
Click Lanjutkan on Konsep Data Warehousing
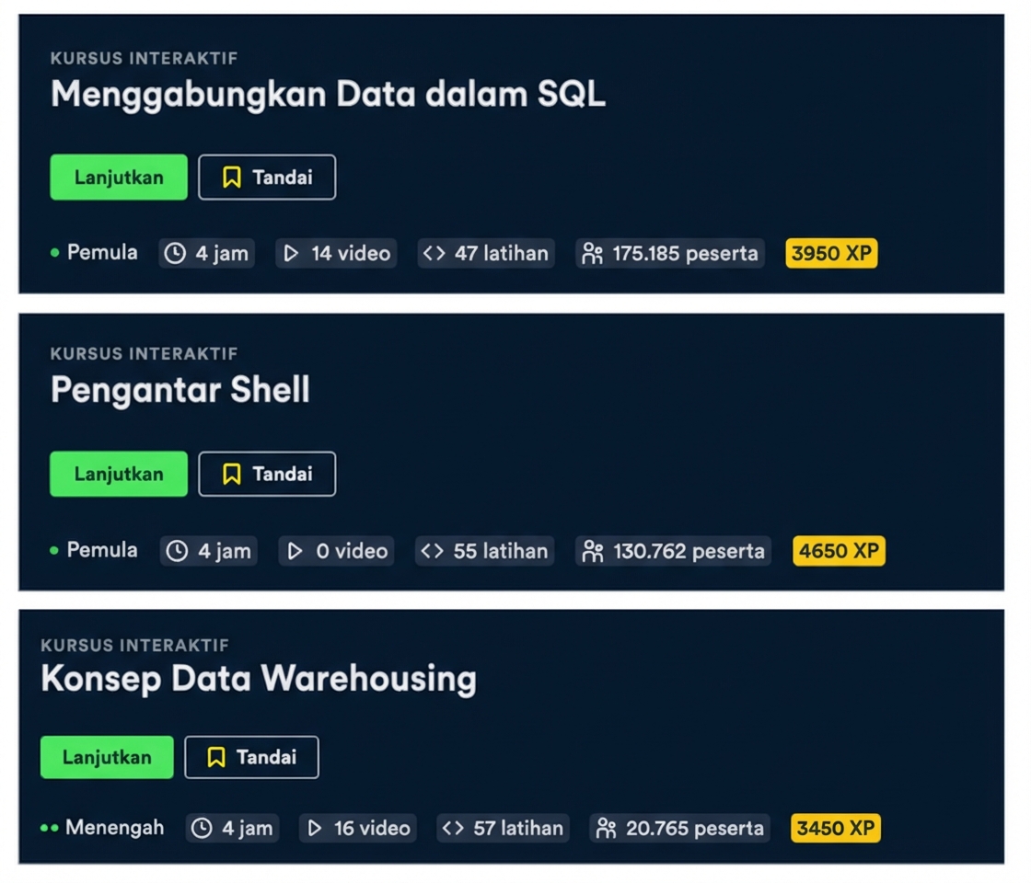107,757
